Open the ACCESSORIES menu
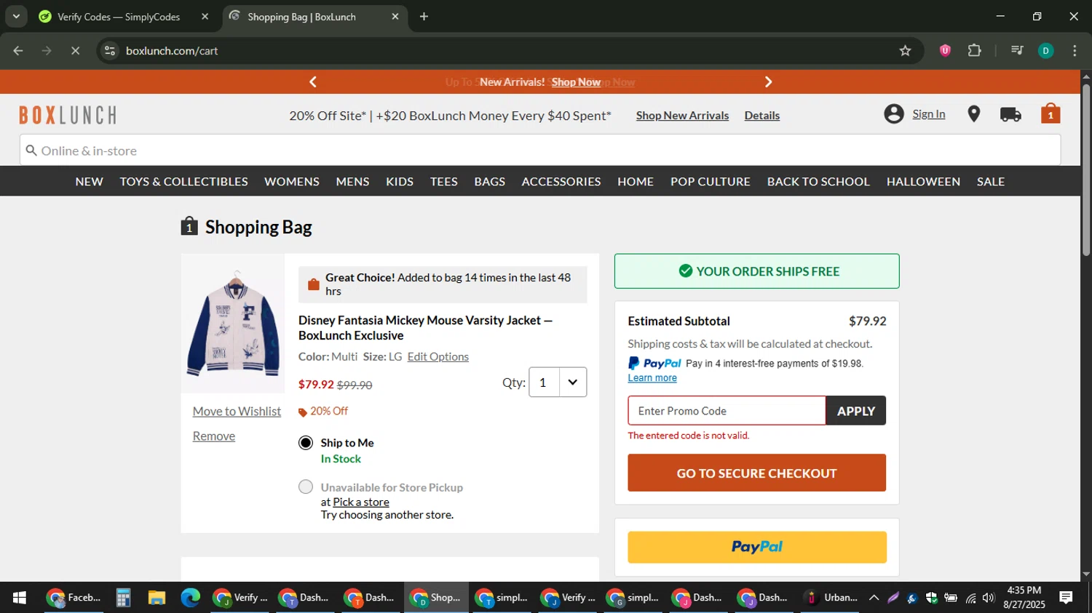Image resolution: width=1092 pixels, height=613 pixels. tap(561, 182)
